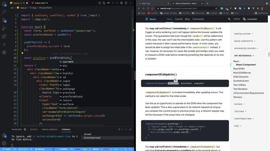Open the SyntheticEvent sidebar link
Viewport: 270px width, 151px height.
tap(241, 81)
